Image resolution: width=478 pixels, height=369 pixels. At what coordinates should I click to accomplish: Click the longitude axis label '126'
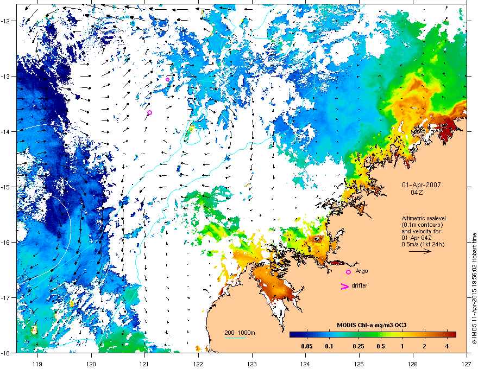(413, 364)
